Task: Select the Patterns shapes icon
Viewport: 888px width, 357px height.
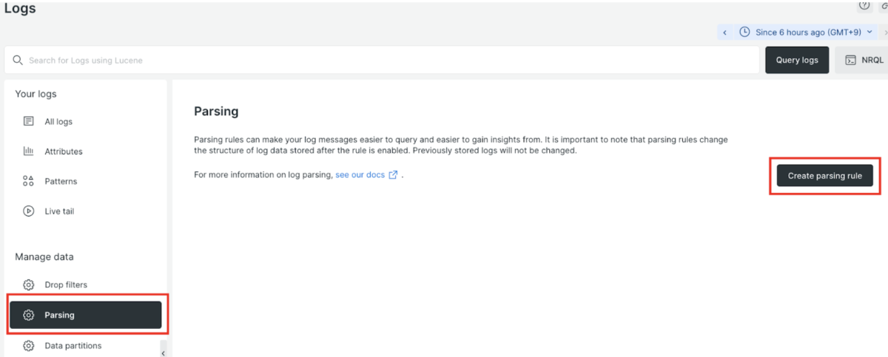Action: 29,181
